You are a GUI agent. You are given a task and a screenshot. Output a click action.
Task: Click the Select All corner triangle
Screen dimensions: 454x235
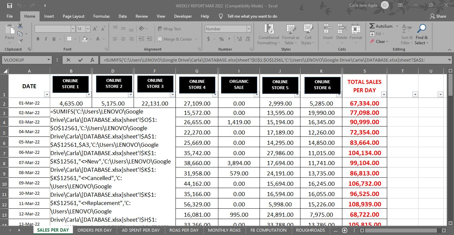pyautogui.click(x=5, y=71)
